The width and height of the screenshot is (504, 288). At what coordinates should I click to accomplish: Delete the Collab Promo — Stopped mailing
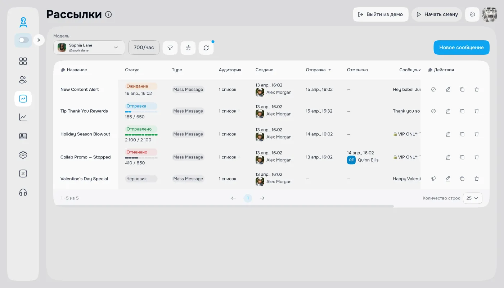477,157
